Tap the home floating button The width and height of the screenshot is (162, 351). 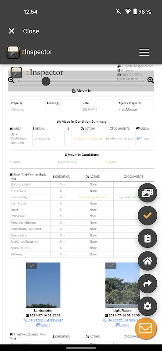148,261
